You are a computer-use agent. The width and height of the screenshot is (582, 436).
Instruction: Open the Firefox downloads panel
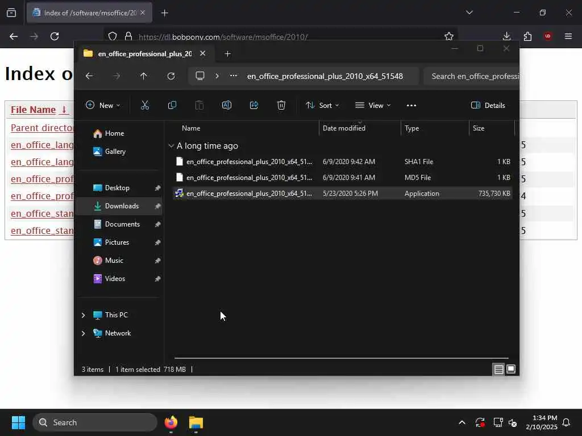[x=506, y=36]
